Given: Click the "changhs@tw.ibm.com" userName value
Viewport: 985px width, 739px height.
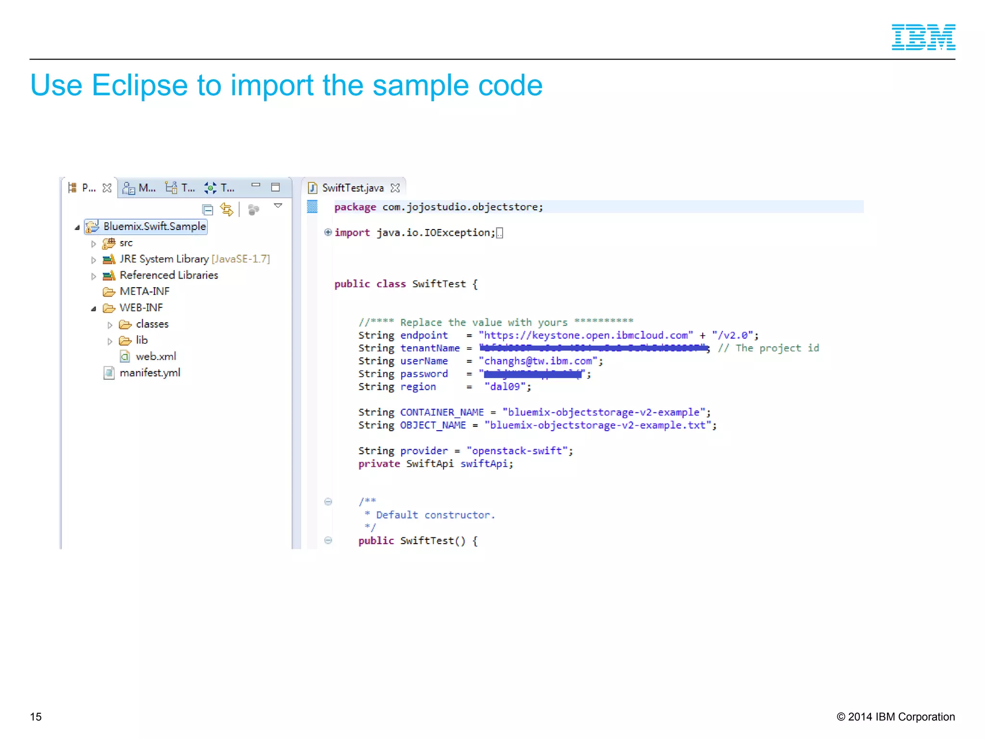Looking at the screenshot, I should [x=538, y=361].
